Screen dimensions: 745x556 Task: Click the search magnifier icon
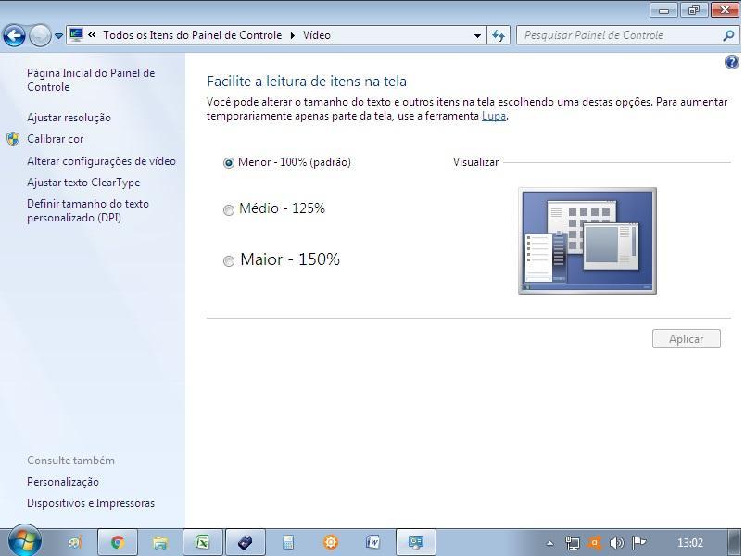click(728, 35)
